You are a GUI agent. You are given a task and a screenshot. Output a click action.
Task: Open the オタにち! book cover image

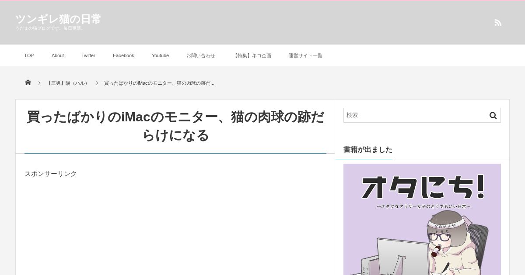point(422,219)
